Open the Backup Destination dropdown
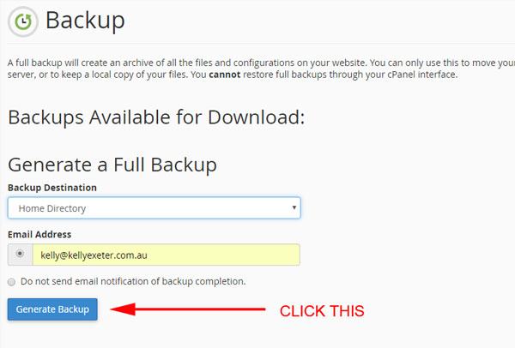515x348 pixels. (154, 208)
